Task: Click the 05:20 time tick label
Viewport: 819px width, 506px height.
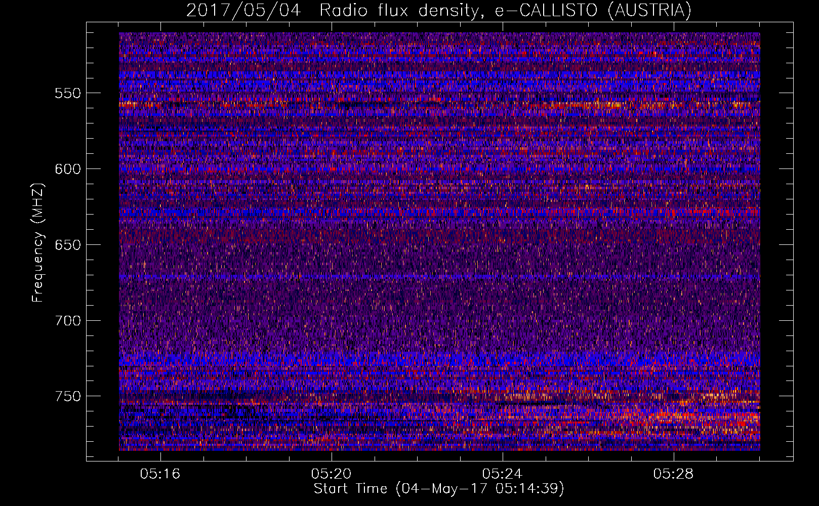Action: [x=332, y=474]
